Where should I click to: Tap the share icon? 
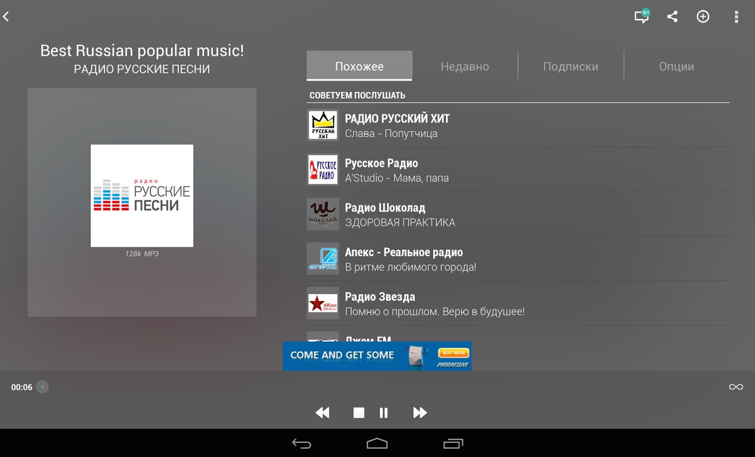coord(672,17)
